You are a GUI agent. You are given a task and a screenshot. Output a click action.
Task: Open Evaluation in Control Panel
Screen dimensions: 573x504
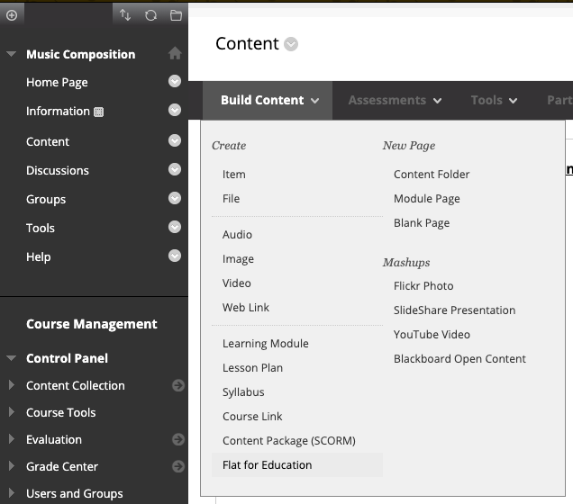pos(54,440)
